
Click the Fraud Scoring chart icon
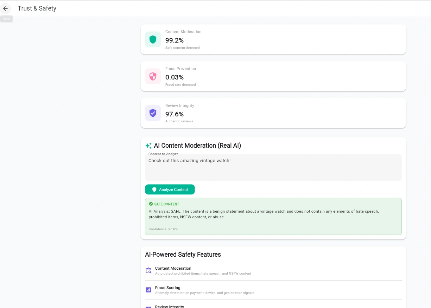(148, 290)
